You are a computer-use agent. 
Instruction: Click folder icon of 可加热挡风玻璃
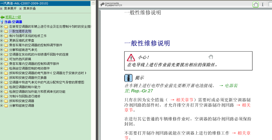coord(6,59)
